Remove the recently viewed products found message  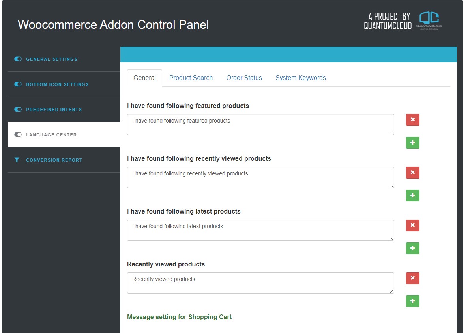point(413,173)
